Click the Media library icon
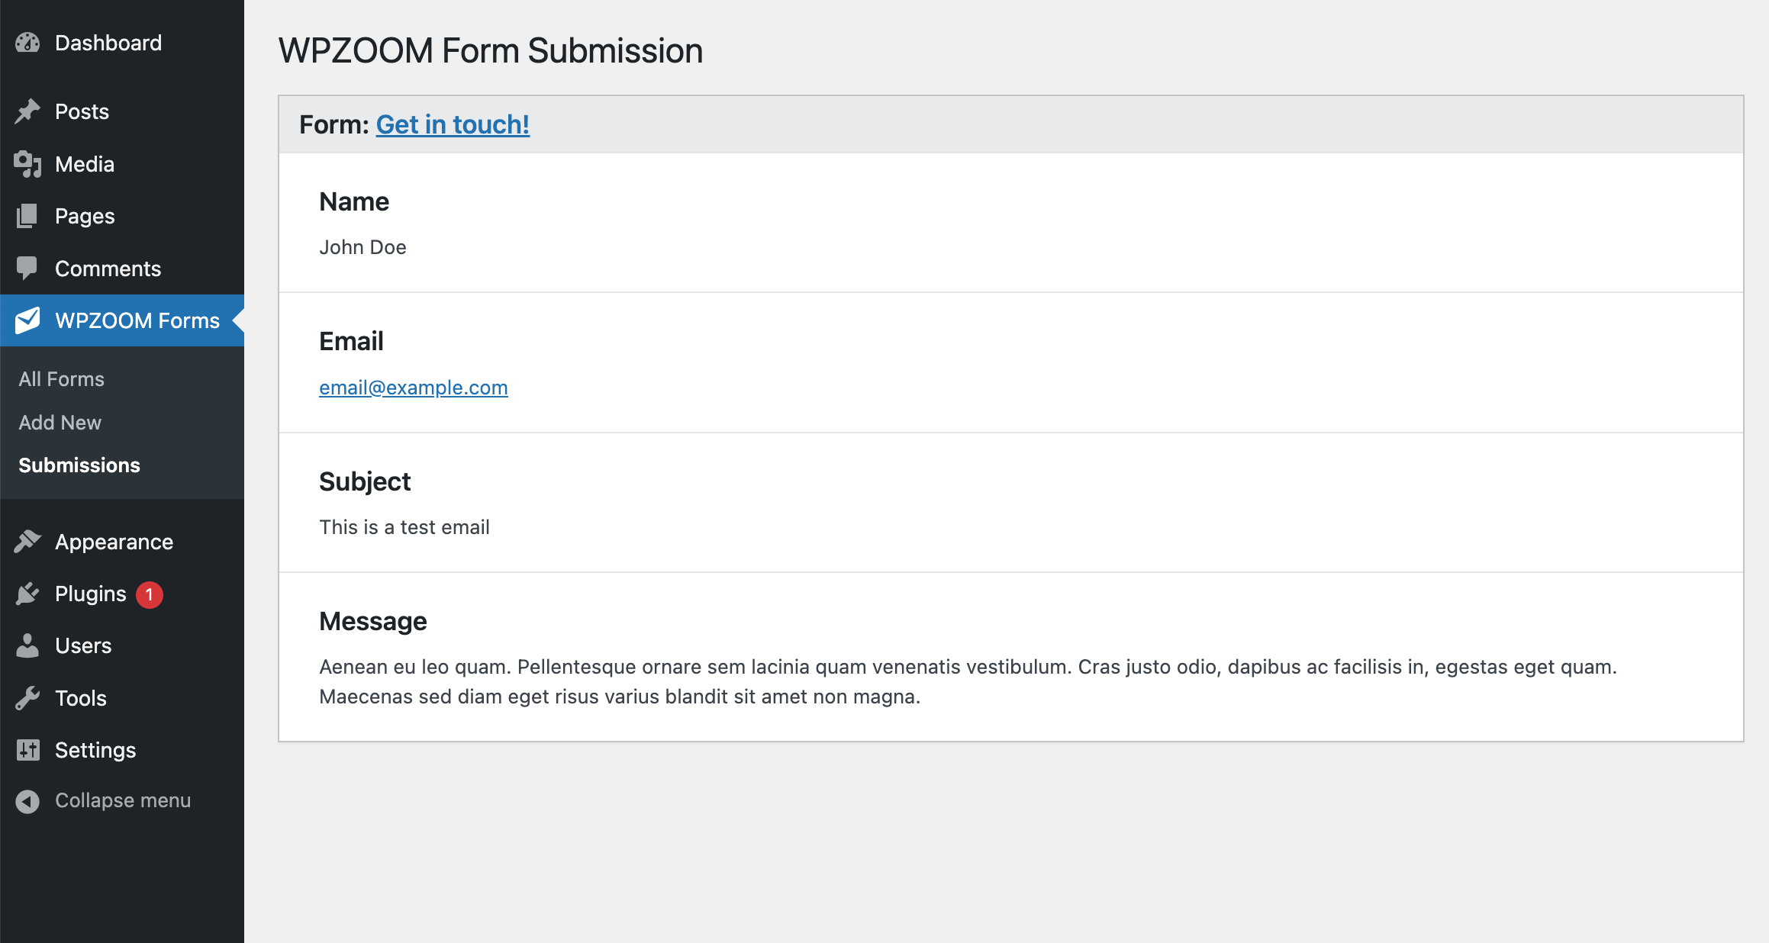Image resolution: width=1769 pixels, height=943 pixels. [x=27, y=164]
